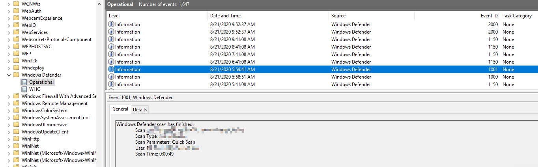Click info icon of 9:41:08 AM event
The height and width of the screenshot is (167, 538).
click(111, 39)
